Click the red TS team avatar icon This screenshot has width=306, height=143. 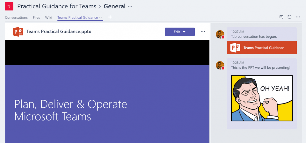[9, 6]
